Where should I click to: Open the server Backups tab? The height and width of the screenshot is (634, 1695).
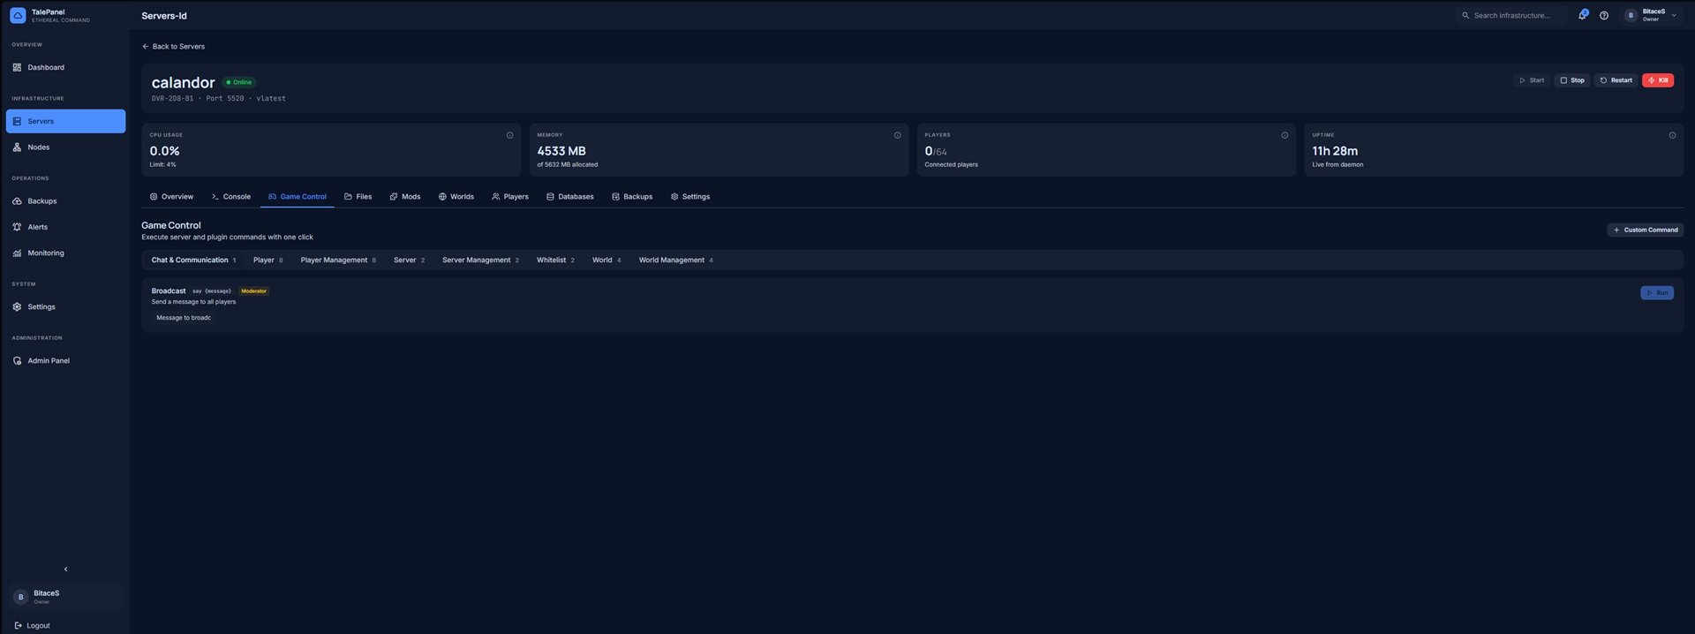[x=632, y=197]
